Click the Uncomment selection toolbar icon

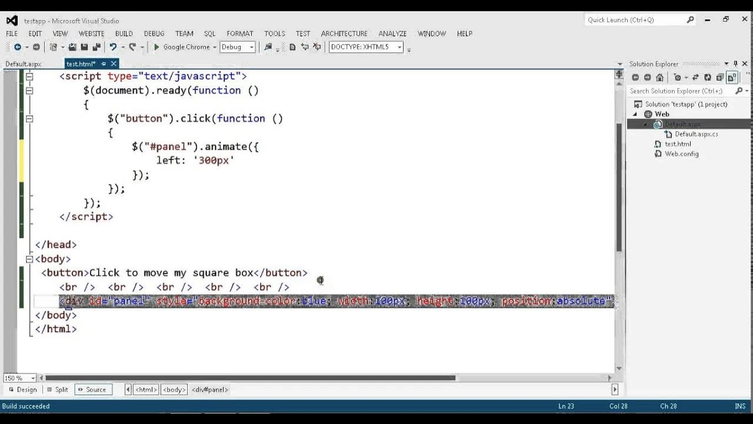click(317, 47)
